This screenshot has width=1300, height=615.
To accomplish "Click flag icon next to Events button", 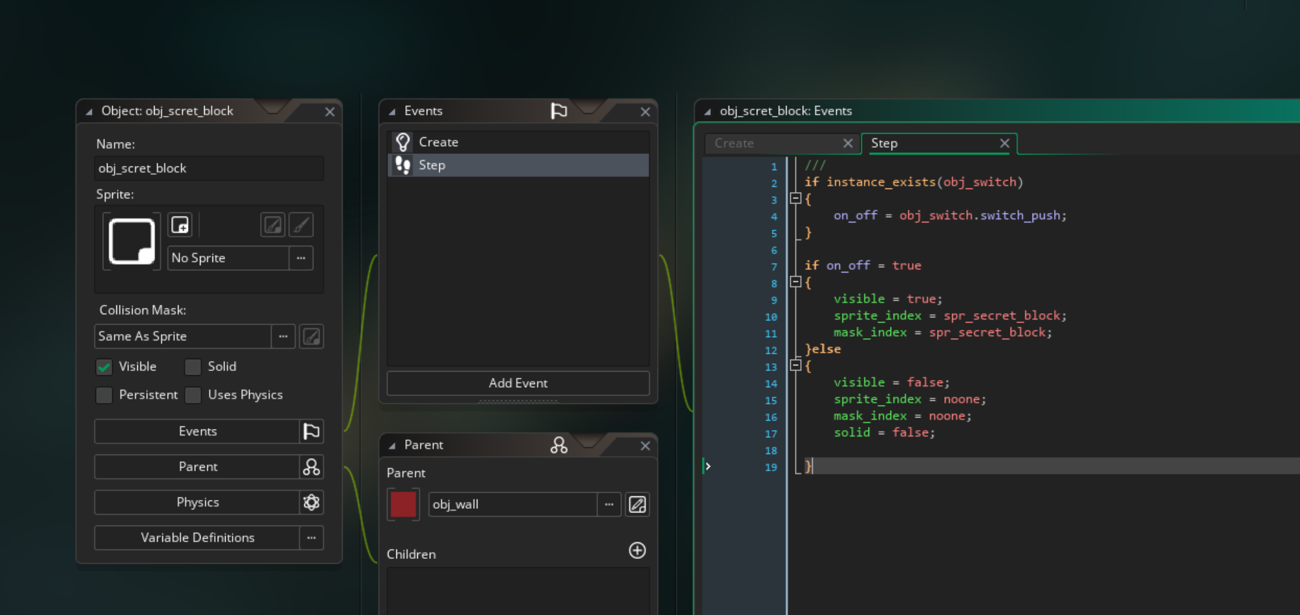I will (312, 431).
